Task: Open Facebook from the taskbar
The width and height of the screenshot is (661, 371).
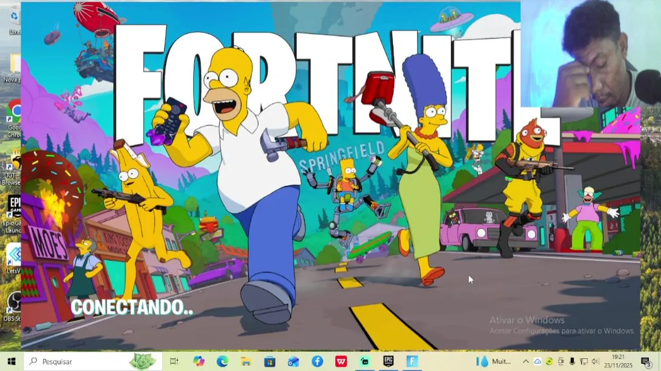Action: 317,362
